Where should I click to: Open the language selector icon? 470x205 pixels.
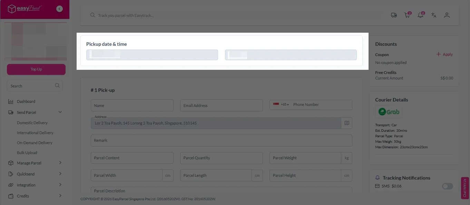pos(433,15)
